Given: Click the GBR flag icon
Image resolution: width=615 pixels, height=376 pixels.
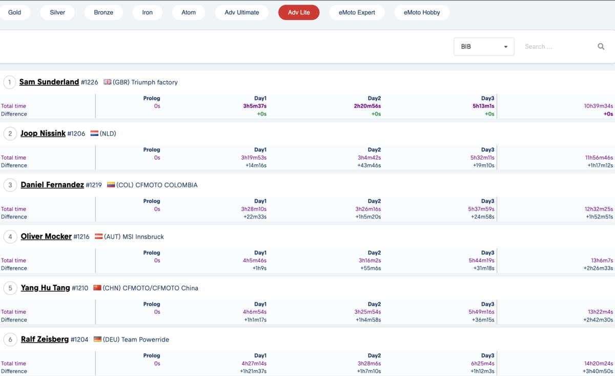Looking at the screenshot, I should pyautogui.click(x=107, y=82).
